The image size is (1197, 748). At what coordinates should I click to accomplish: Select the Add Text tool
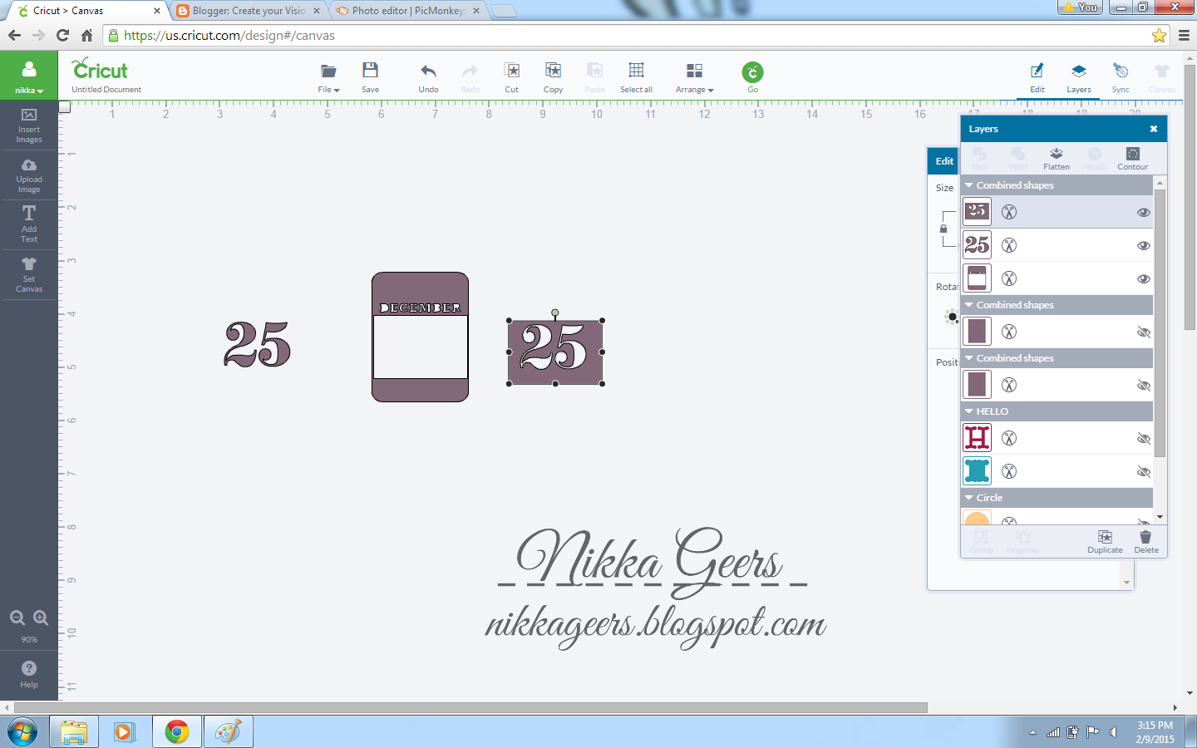[29, 224]
